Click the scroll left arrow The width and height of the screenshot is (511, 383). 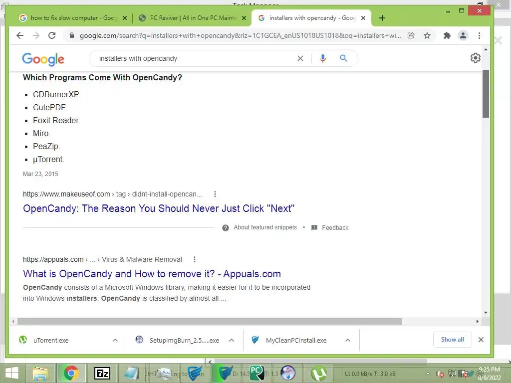point(12,322)
